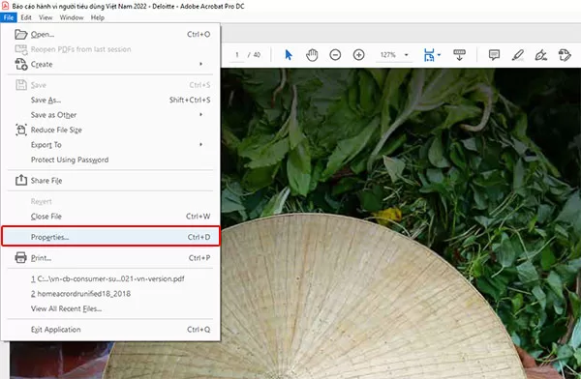Click the Zoom In plus icon

[x=358, y=55]
